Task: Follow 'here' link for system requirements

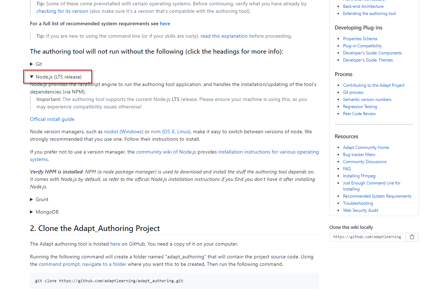Action: (x=165, y=23)
